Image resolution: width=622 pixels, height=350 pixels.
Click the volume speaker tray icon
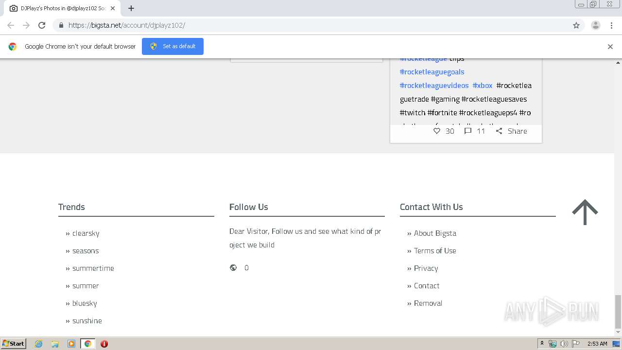(x=564, y=344)
